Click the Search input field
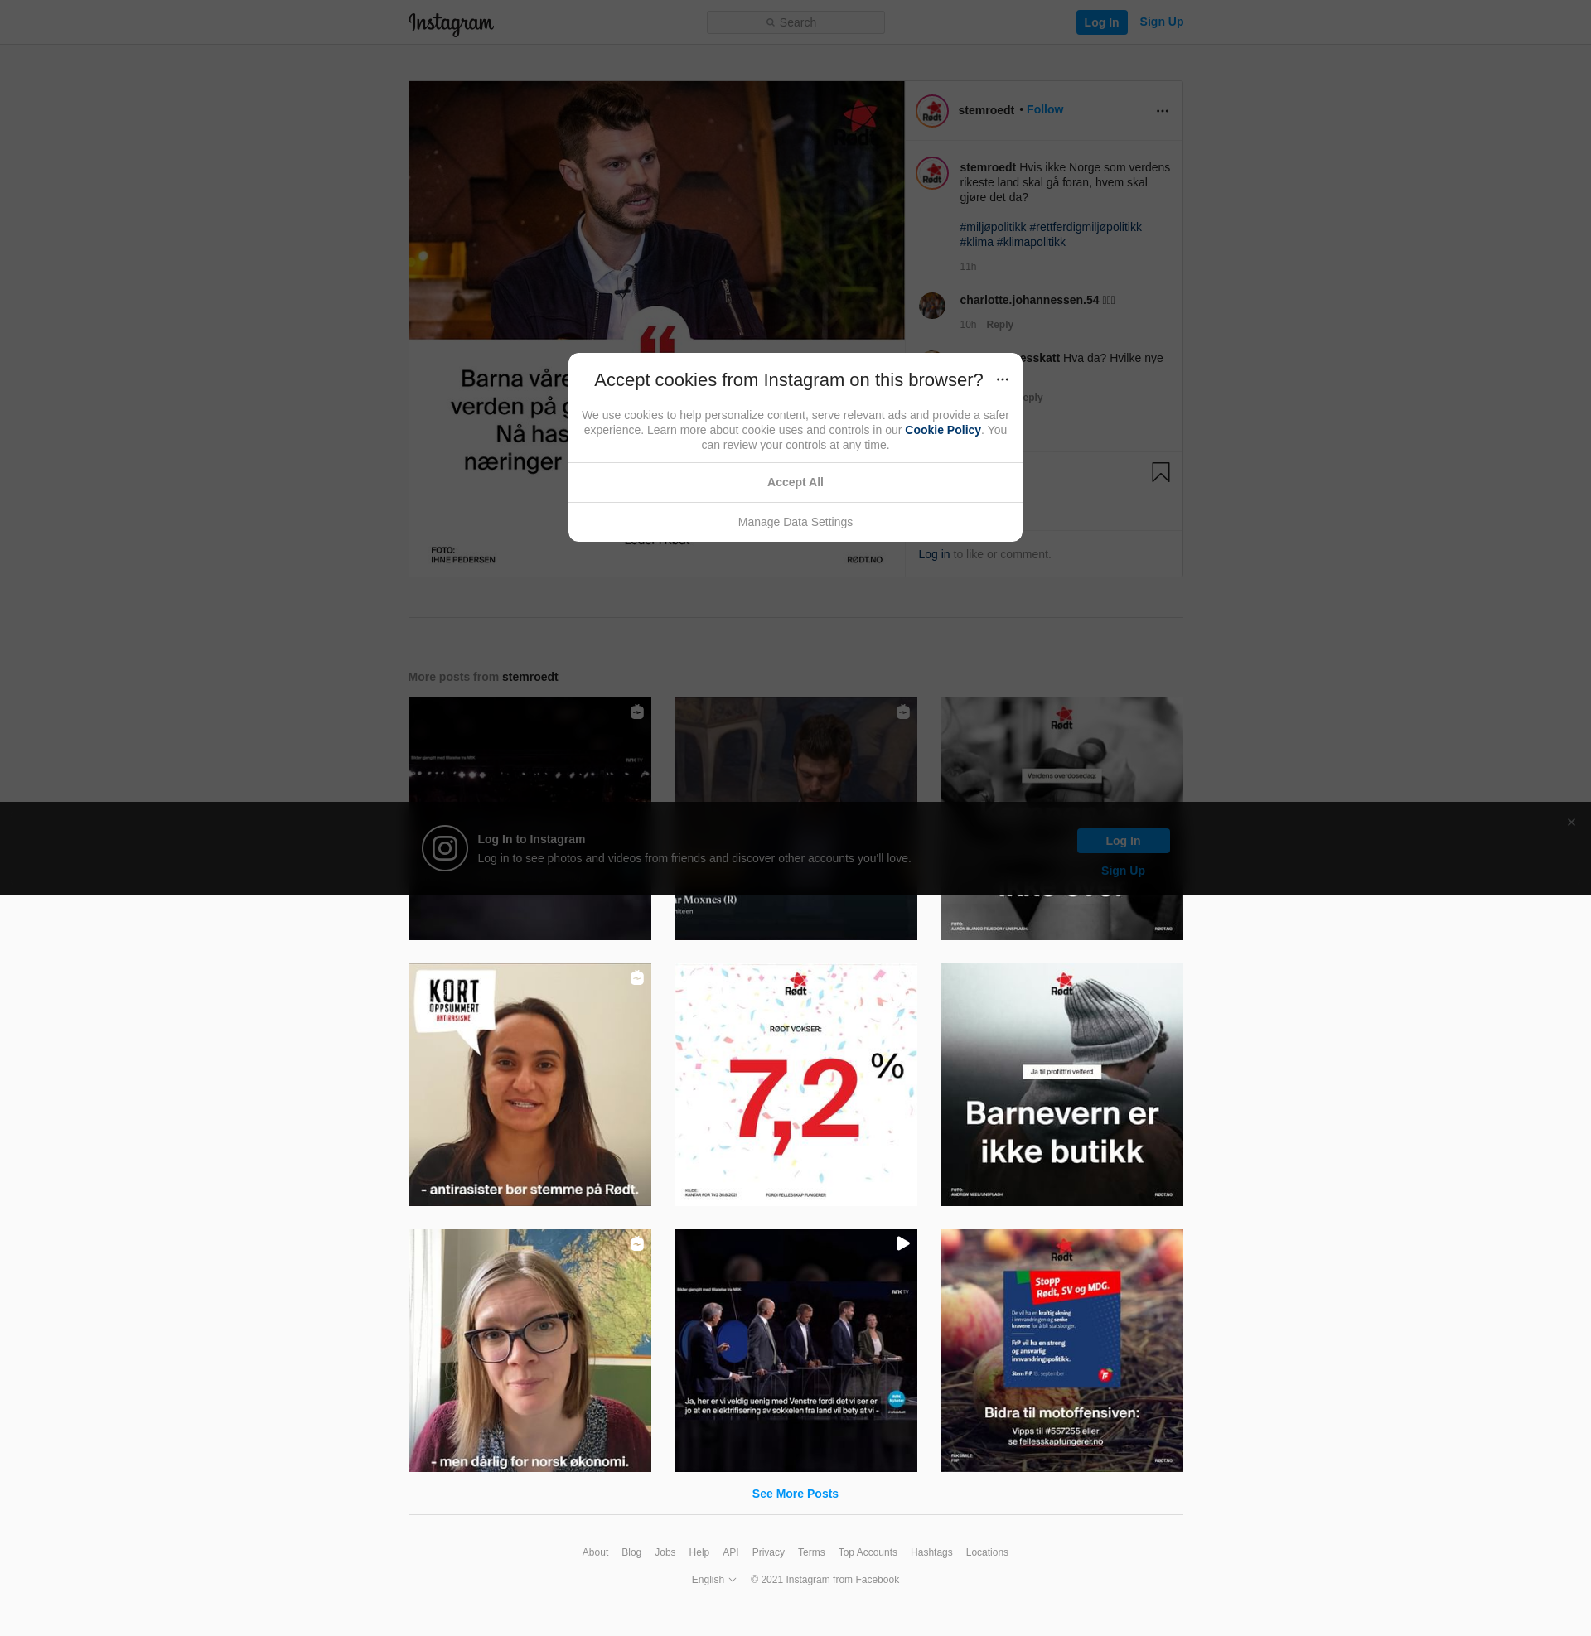The height and width of the screenshot is (1636, 1591). click(795, 22)
